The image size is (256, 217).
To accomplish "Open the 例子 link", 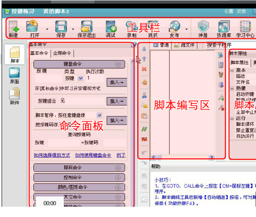I will tap(121, 155).
